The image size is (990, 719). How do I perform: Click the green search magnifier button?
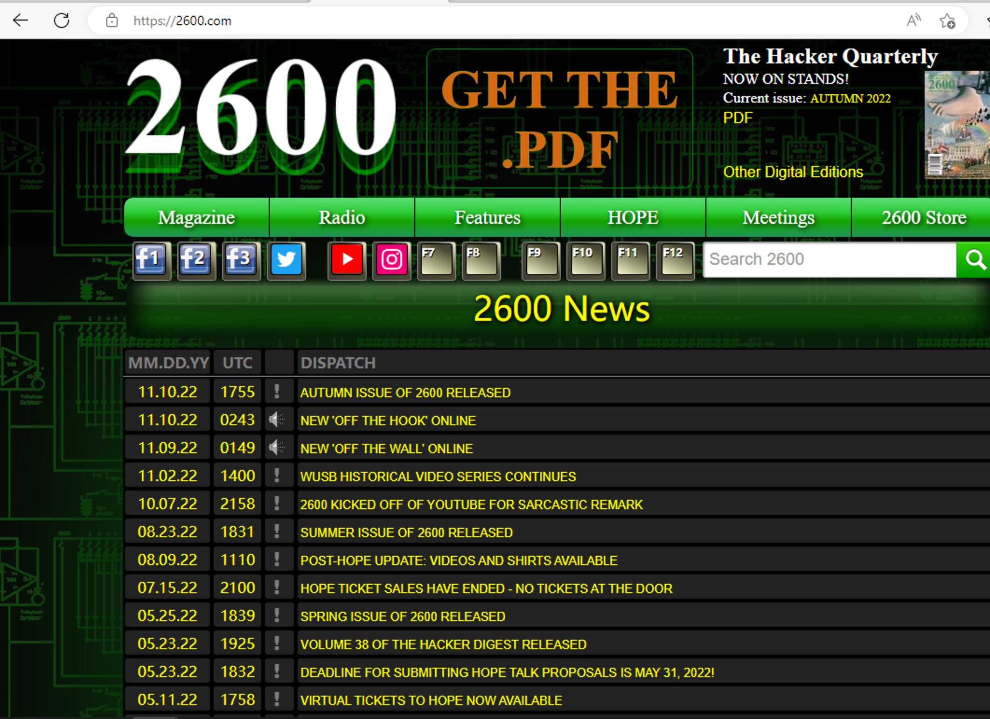pyautogui.click(x=974, y=260)
